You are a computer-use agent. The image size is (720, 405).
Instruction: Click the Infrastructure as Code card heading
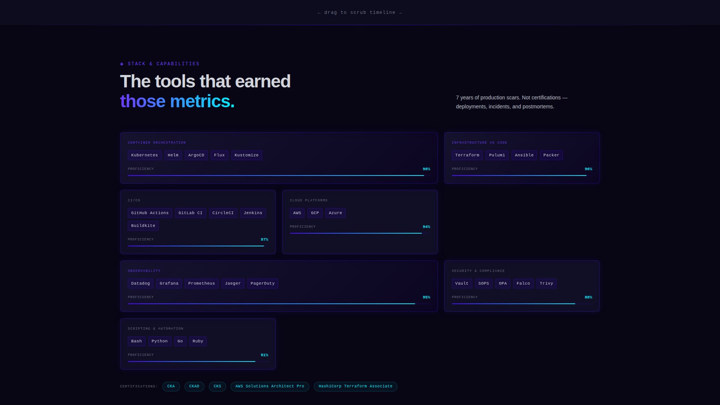tap(480, 143)
